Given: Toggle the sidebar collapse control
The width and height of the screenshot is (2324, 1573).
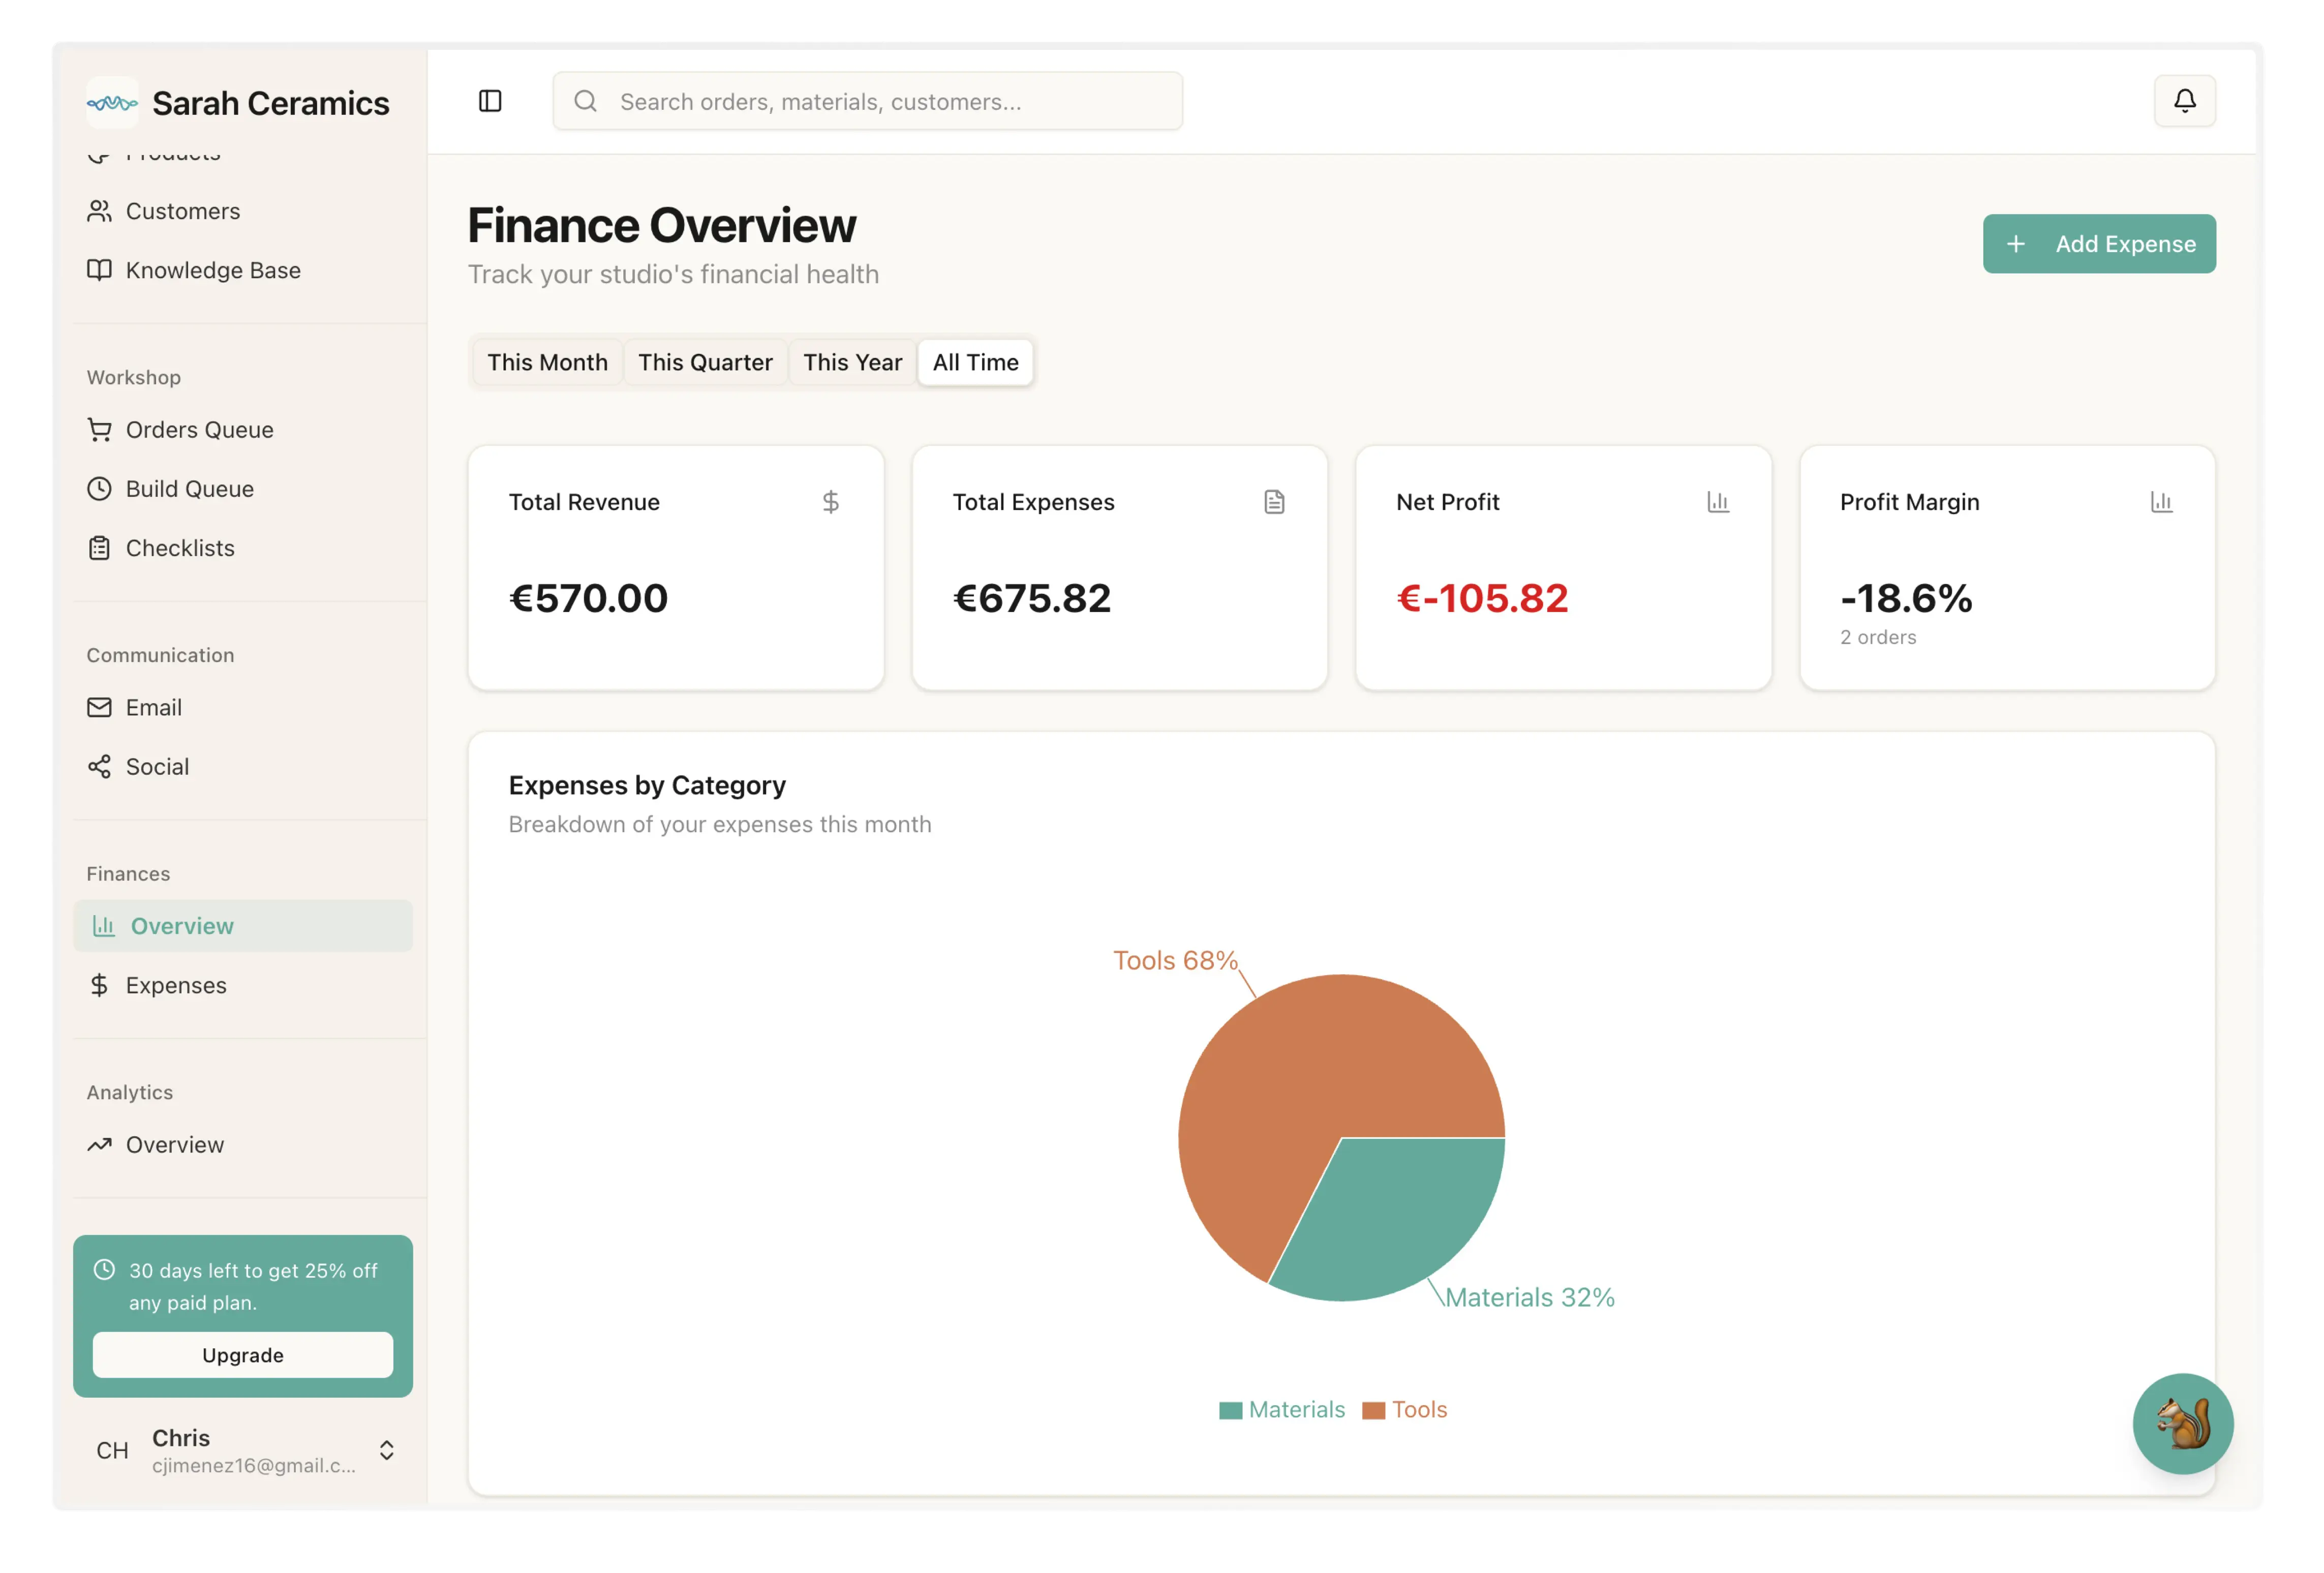Looking at the screenshot, I should 490,101.
